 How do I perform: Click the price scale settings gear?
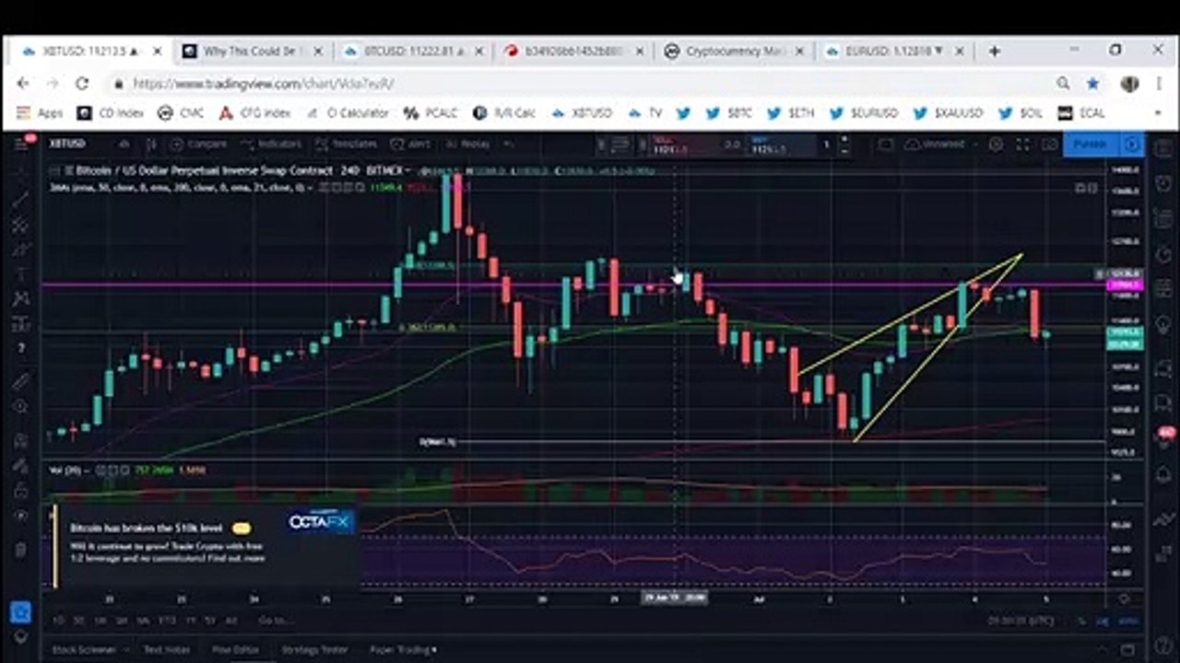click(1124, 599)
